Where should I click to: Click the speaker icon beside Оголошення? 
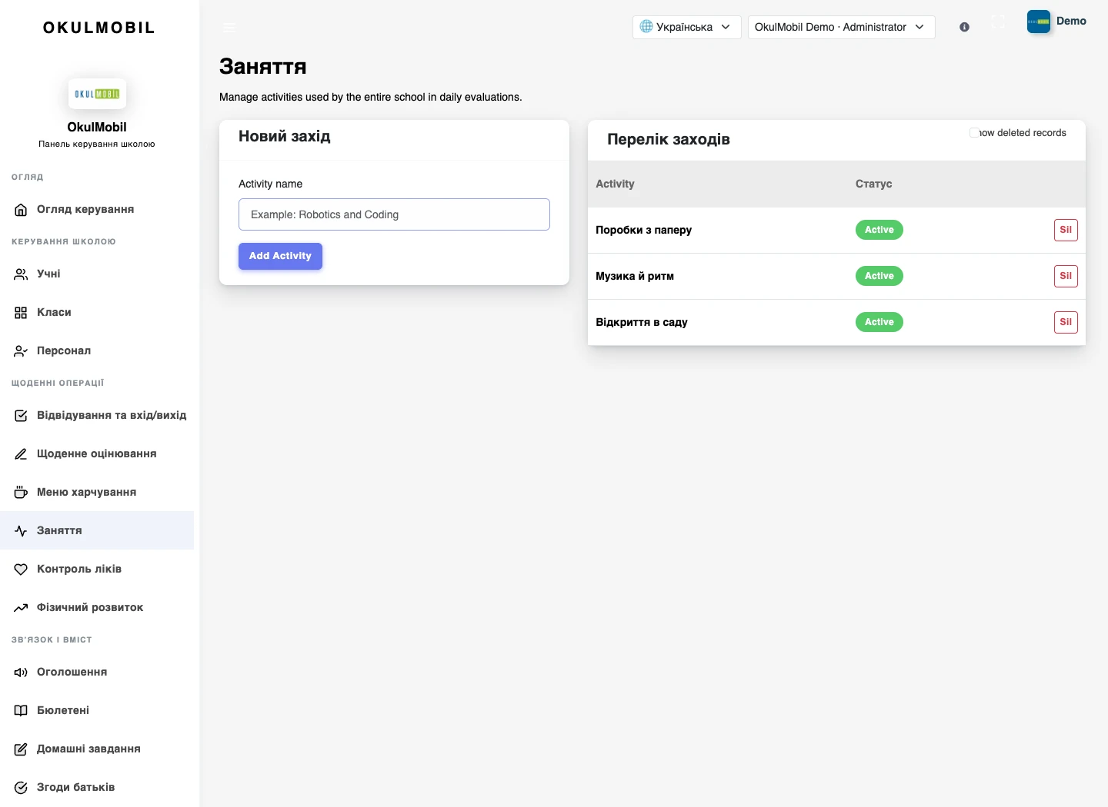coord(21,672)
